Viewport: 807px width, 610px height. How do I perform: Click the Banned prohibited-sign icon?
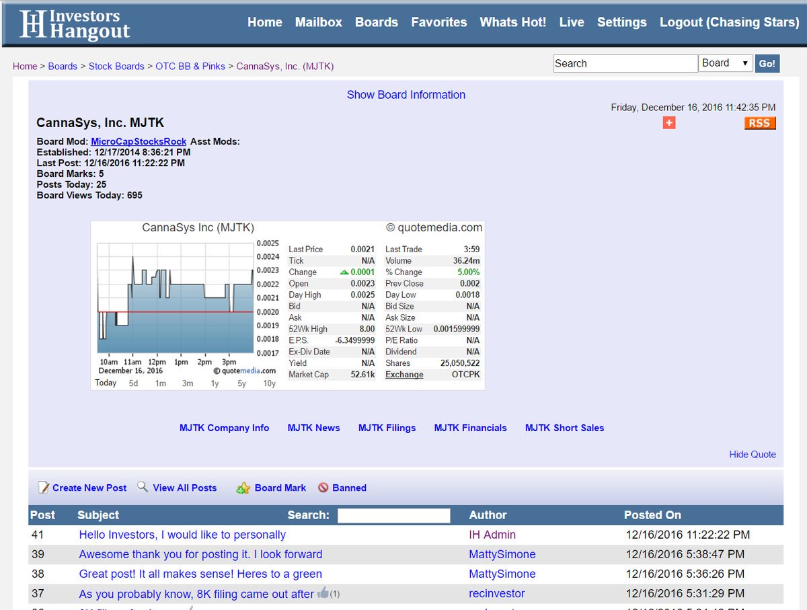coord(323,488)
